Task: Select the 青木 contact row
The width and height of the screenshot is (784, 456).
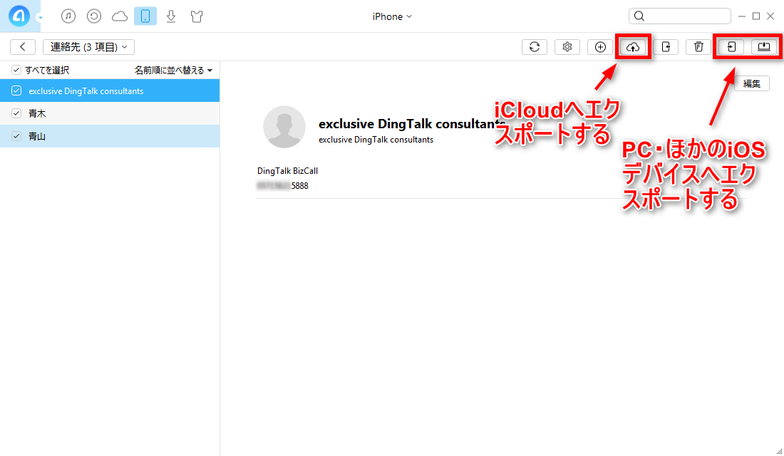Action: (x=110, y=113)
